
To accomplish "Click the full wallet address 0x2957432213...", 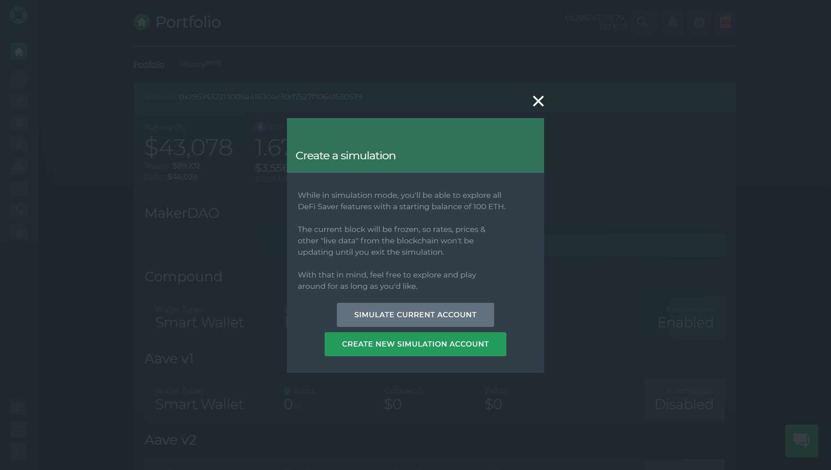I will 270,97.
